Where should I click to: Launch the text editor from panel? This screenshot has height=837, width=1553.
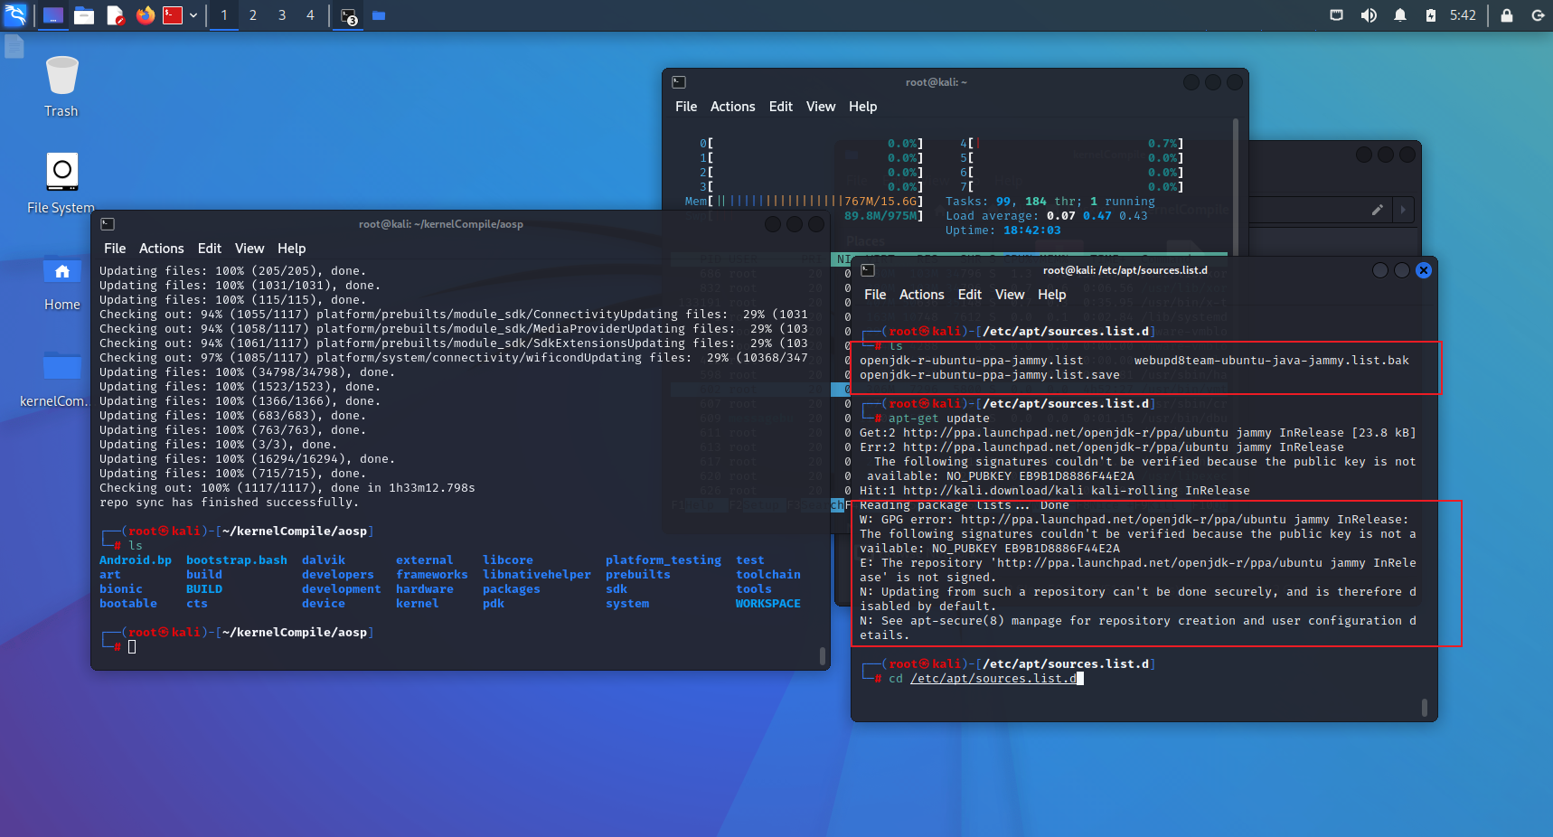tap(115, 15)
